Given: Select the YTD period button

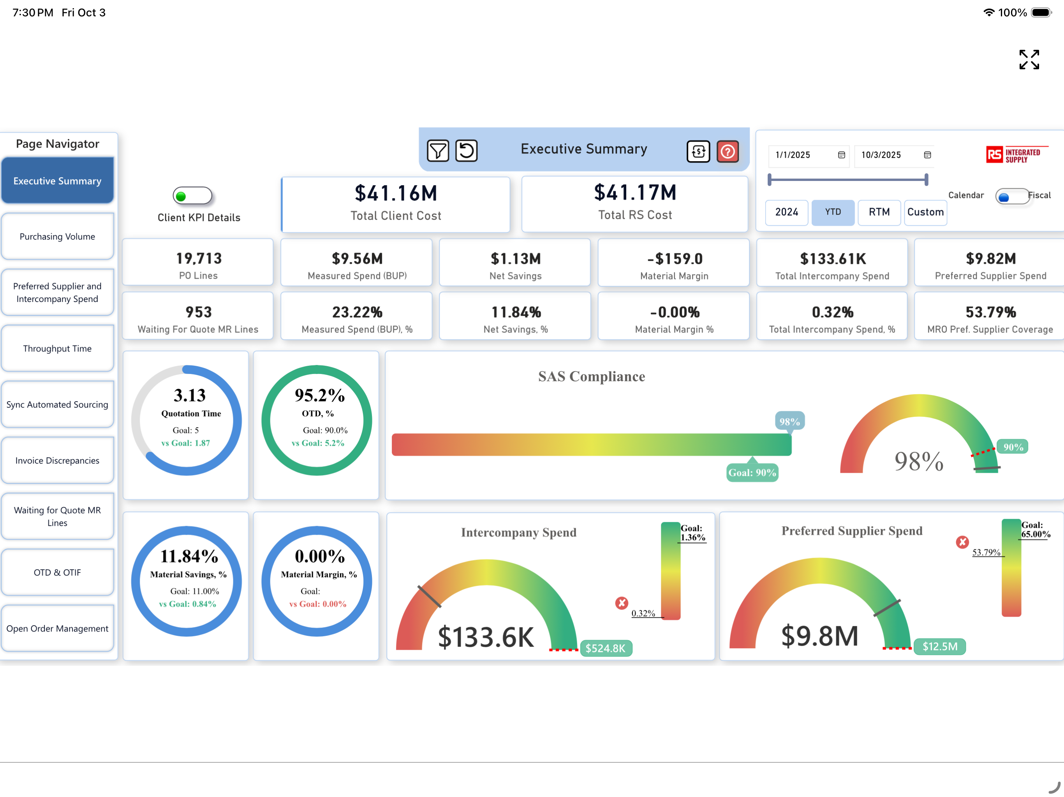Looking at the screenshot, I should pyautogui.click(x=833, y=212).
